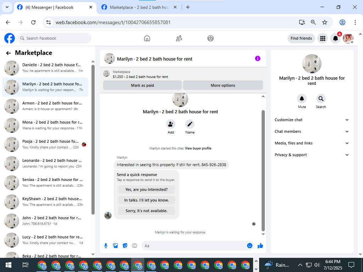363x272 pixels.
Task: Click the Find friends button
Action: (301, 38)
